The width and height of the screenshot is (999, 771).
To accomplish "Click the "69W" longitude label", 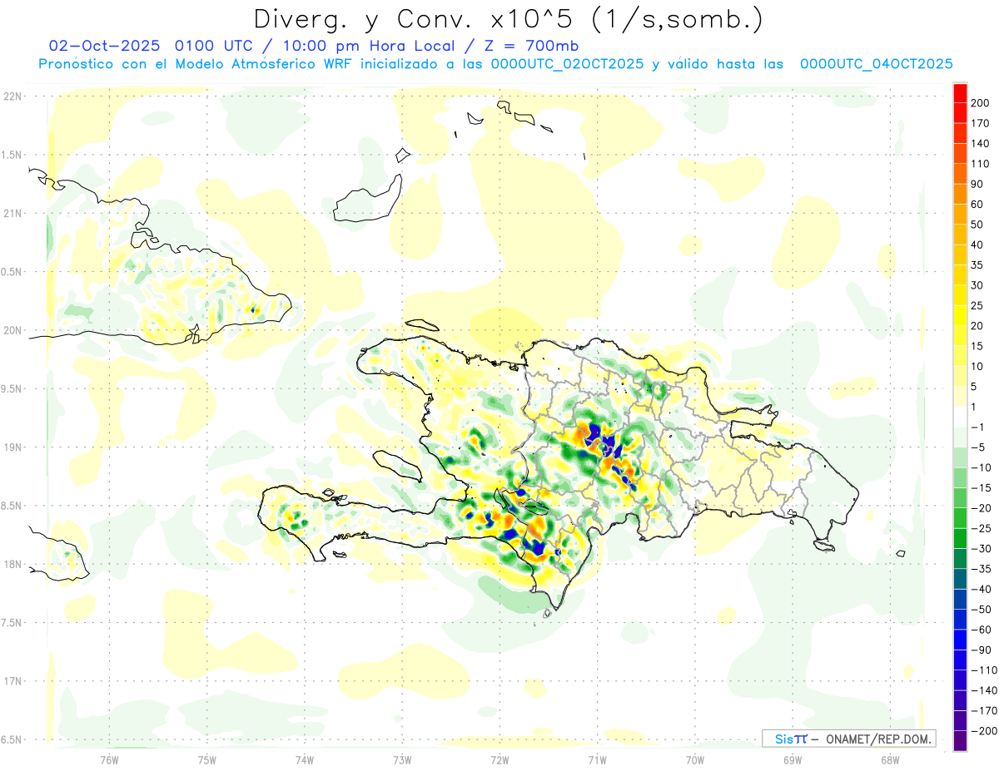I will (793, 759).
